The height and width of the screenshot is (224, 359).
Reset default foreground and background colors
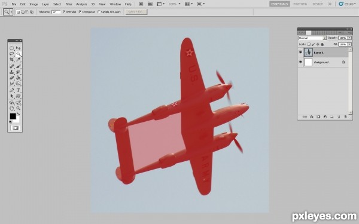10,122
